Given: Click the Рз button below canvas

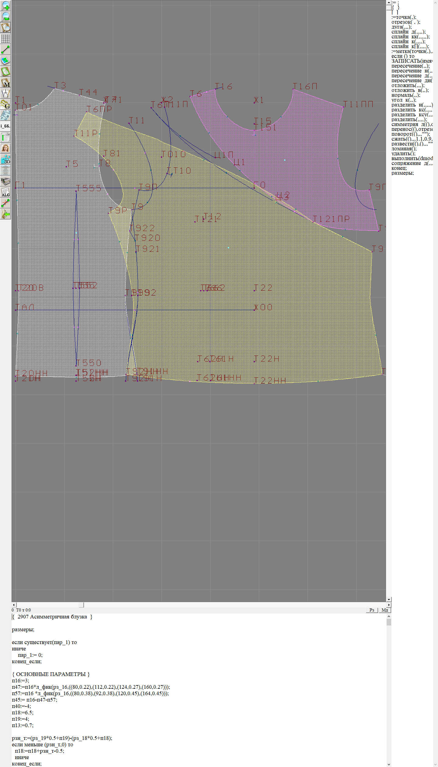Looking at the screenshot, I should [x=372, y=610].
